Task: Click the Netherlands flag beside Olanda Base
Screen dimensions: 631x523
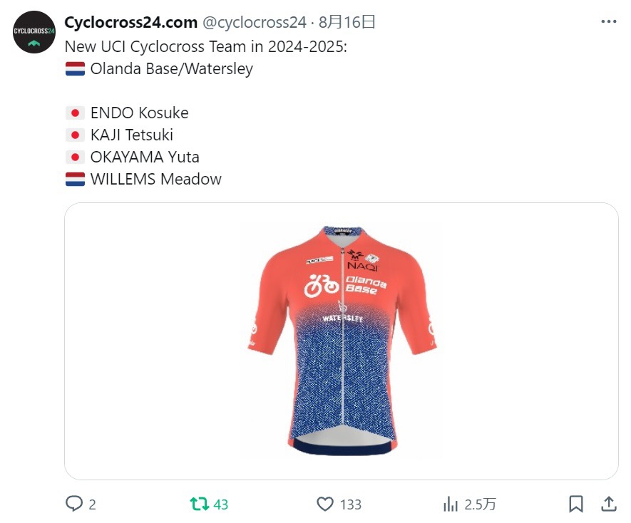Action: tap(76, 69)
